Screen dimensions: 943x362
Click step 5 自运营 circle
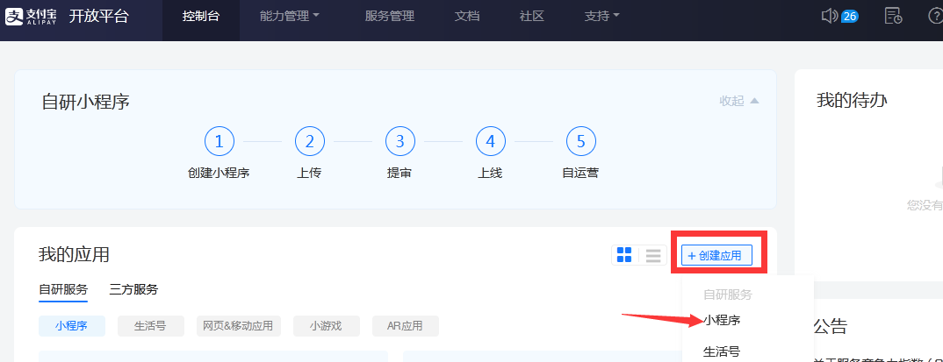point(580,142)
